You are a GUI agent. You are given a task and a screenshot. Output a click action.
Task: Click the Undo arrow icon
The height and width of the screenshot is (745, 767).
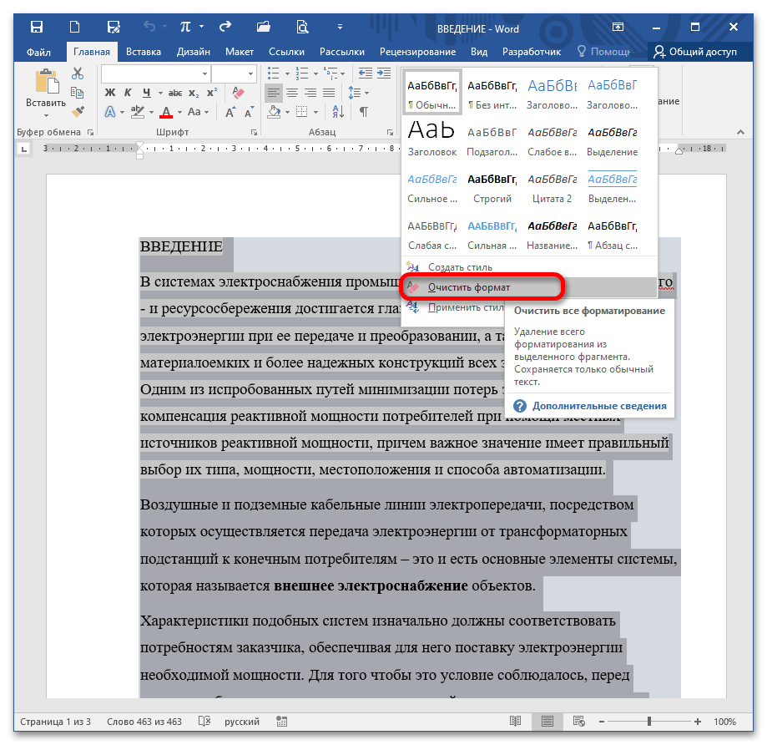[x=149, y=27]
